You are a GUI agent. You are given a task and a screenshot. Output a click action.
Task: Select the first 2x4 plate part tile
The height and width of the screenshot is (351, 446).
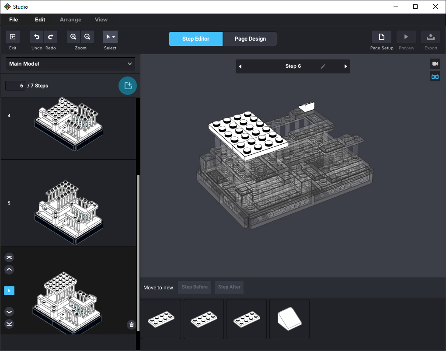pos(161,319)
